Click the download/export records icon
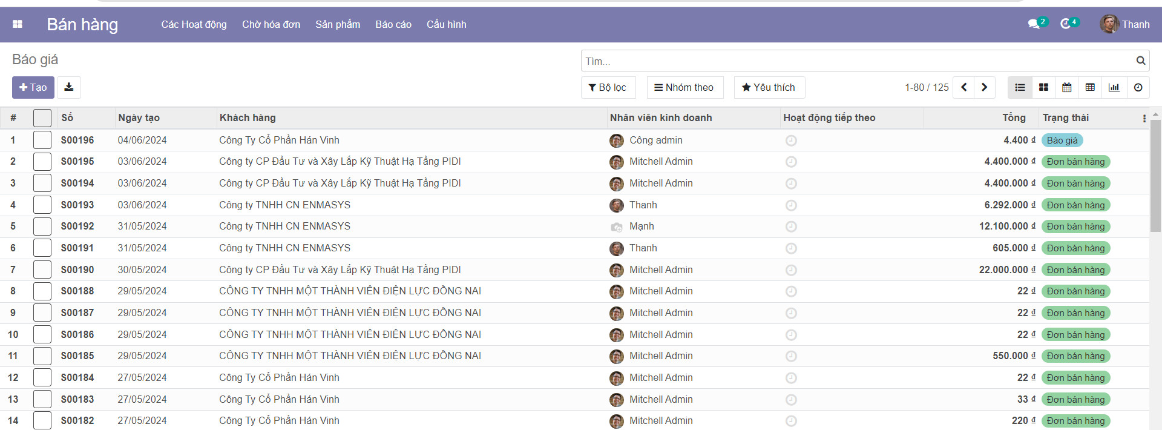This screenshot has width=1162, height=430. coord(69,87)
